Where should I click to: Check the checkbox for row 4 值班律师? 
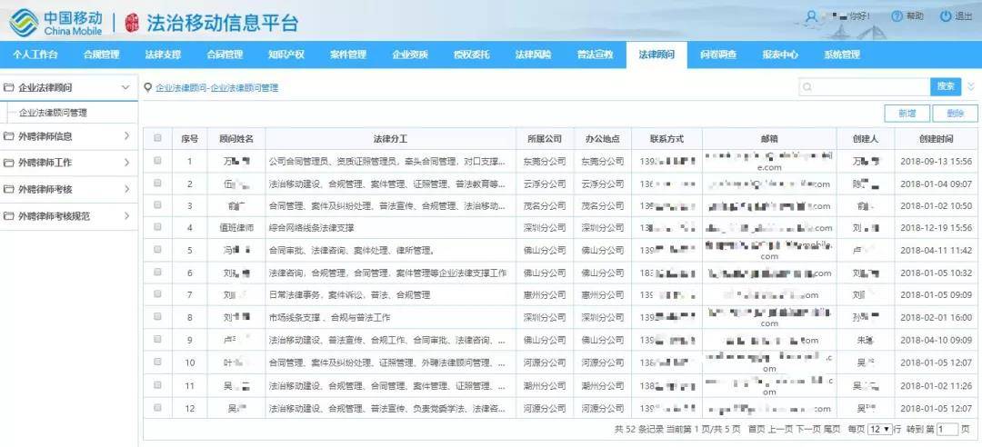[157, 228]
